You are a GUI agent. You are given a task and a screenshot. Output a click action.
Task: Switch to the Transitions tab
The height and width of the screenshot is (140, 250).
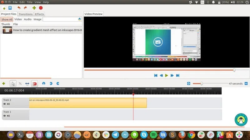click(x=26, y=14)
